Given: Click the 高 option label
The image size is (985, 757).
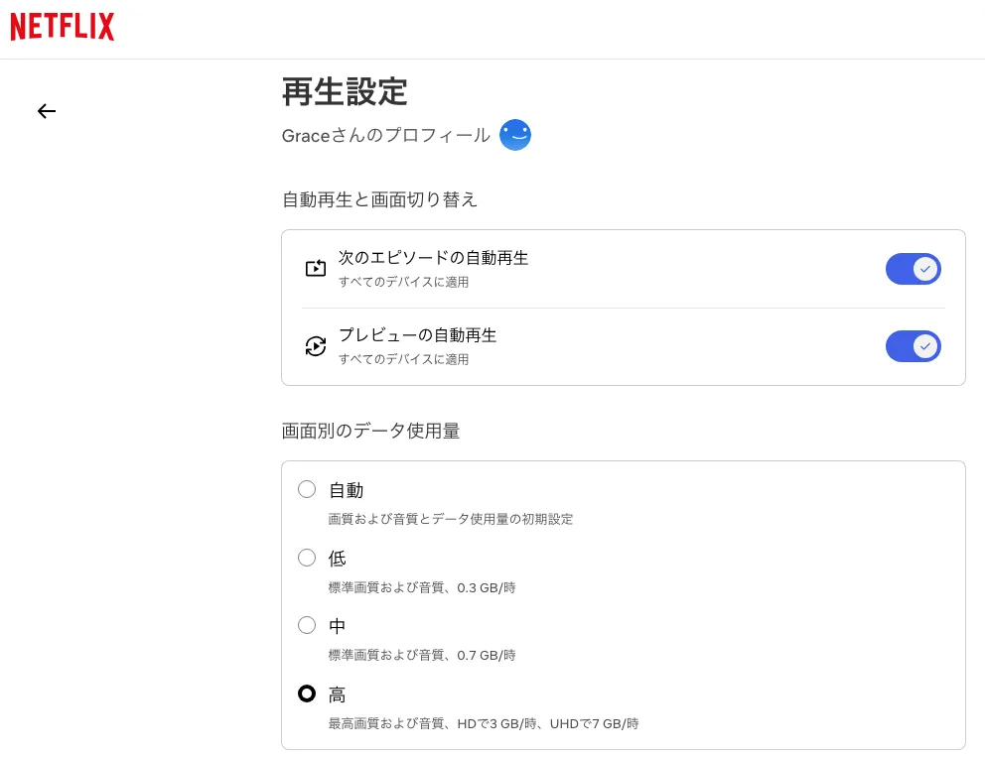Looking at the screenshot, I should tap(338, 694).
